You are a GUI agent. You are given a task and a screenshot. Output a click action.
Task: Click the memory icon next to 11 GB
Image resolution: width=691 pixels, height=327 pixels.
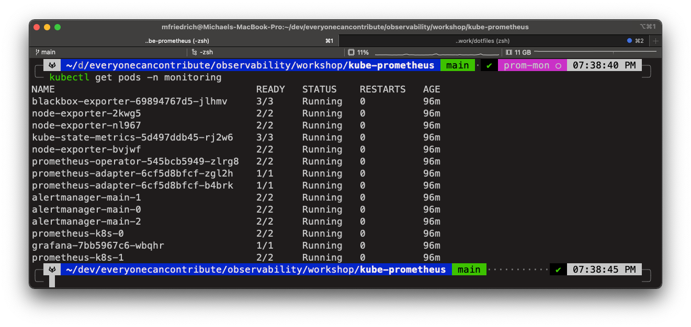point(509,52)
